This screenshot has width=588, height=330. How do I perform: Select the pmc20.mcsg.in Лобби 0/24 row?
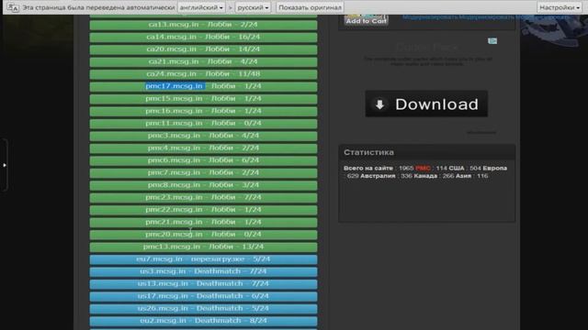click(x=203, y=235)
